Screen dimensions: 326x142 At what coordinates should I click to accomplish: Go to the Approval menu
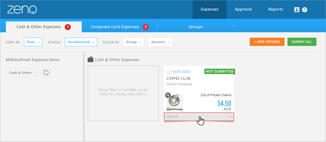click(243, 9)
